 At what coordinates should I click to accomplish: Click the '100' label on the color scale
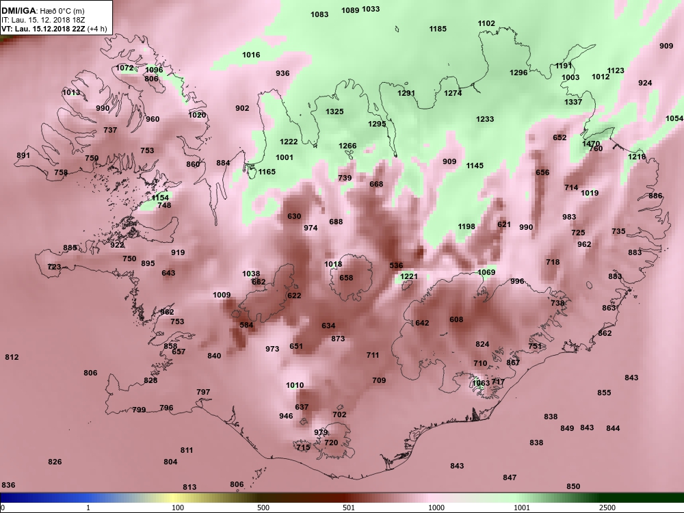click(x=178, y=508)
